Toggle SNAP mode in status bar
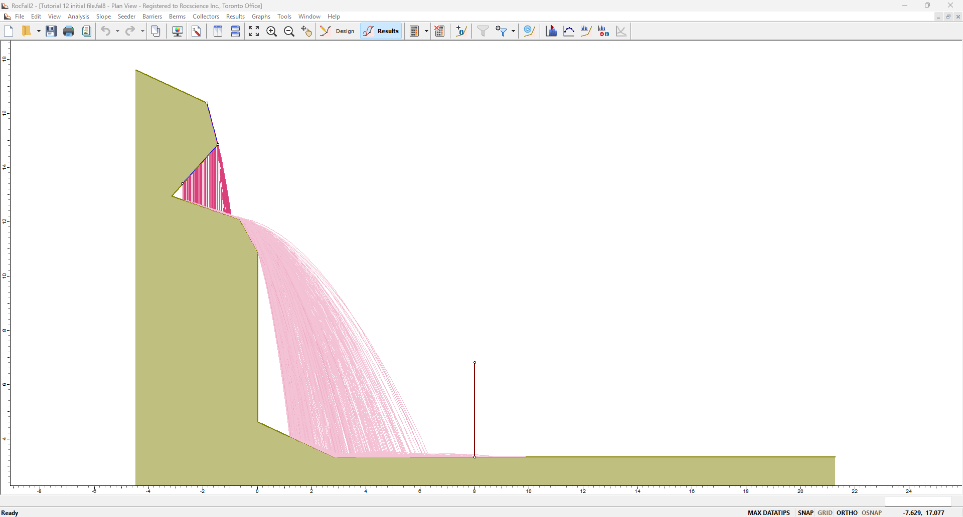Viewport: 963px width, 517px height. [806, 512]
